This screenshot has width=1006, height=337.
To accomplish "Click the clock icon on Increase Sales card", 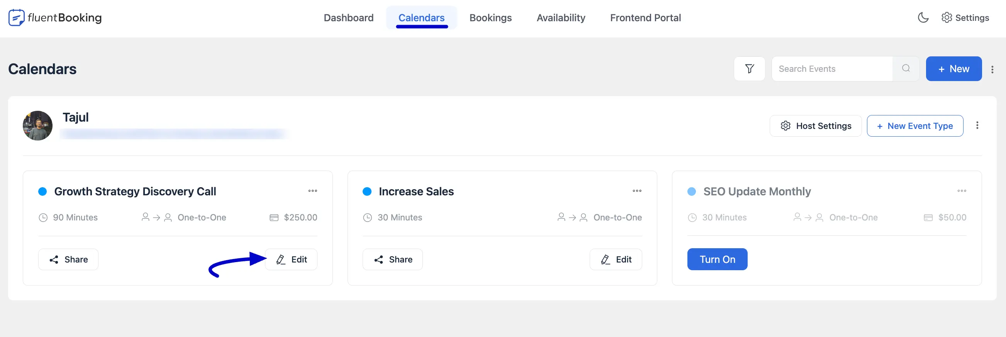I will click(x=367, y=217).
